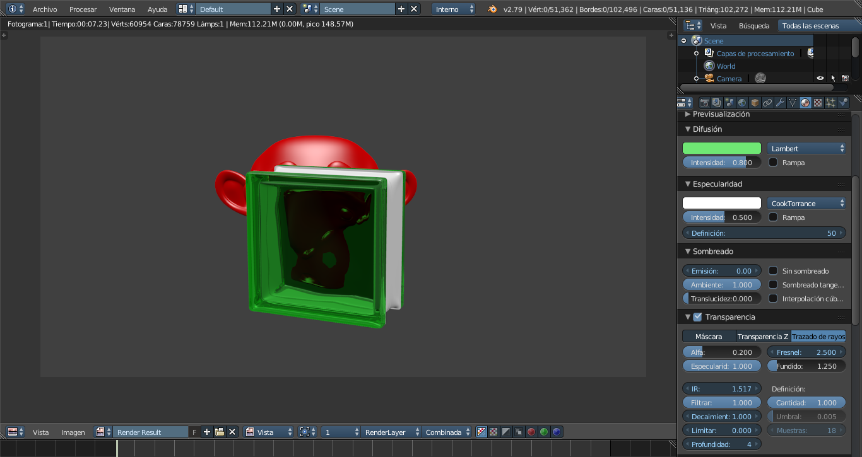Show only the green channel
The image size is (862, 457).
pyautogui.click(x=544, y=432)
